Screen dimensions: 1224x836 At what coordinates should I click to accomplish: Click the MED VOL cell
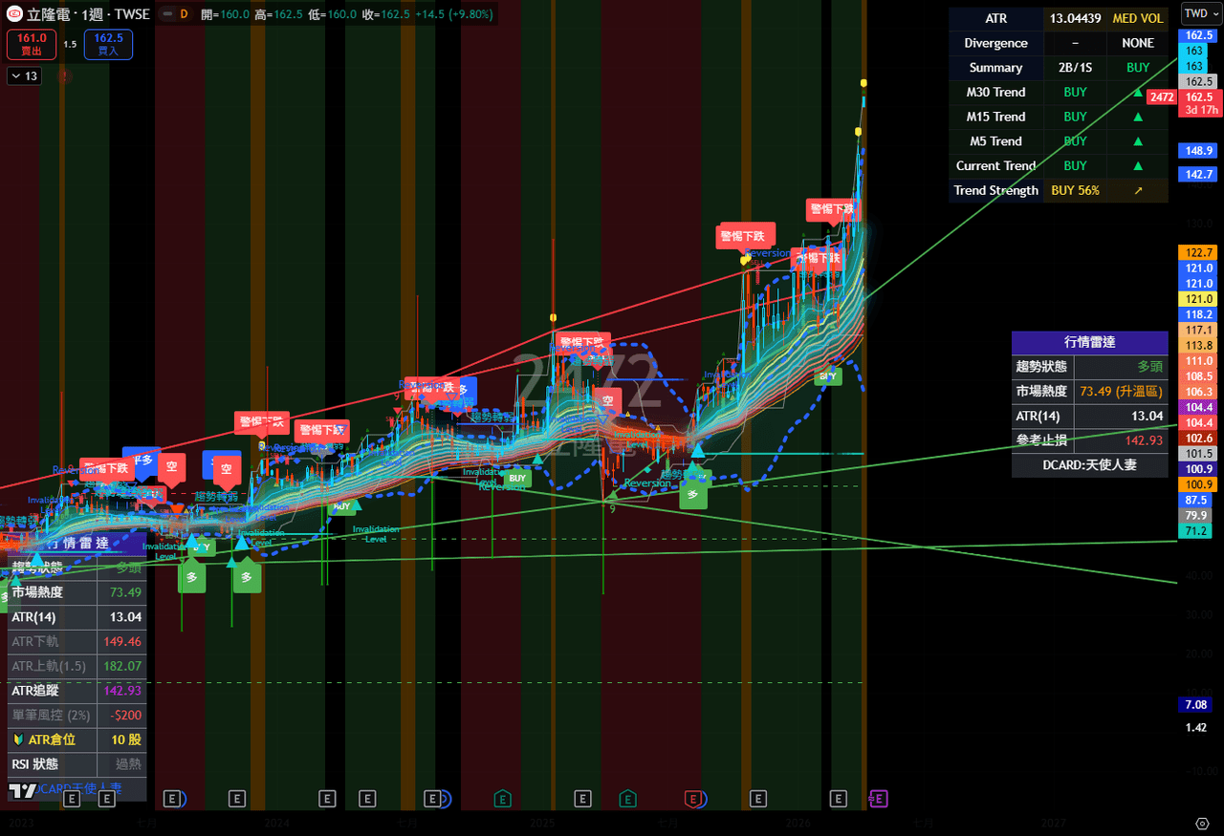click(1138, 18)
